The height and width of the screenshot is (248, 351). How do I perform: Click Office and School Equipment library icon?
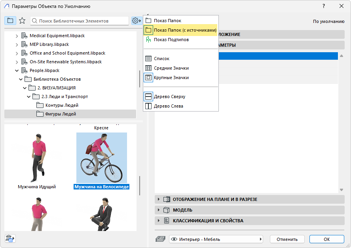[x=24, y=53]
